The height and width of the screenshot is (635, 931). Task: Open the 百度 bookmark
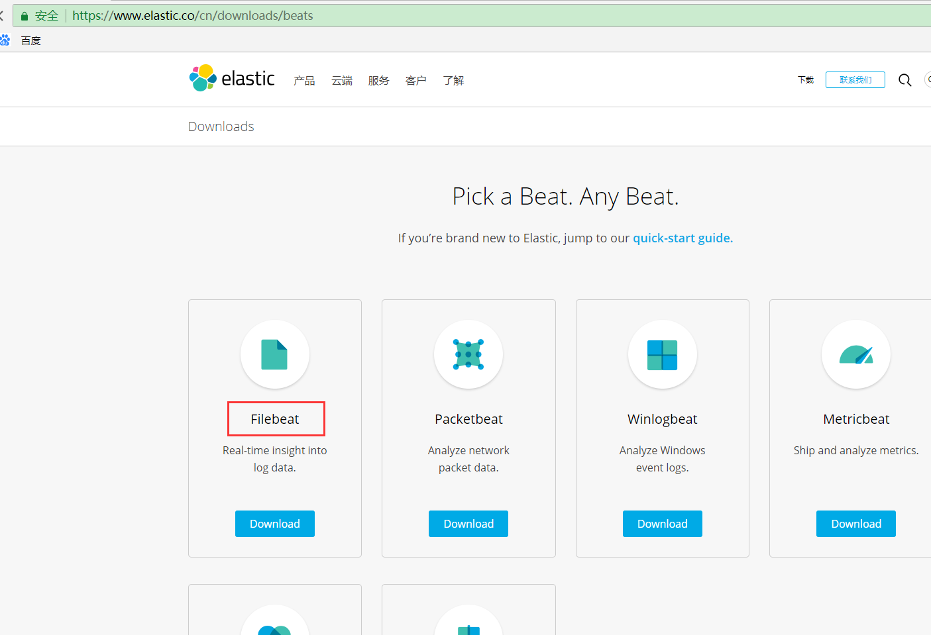(31, 41)
